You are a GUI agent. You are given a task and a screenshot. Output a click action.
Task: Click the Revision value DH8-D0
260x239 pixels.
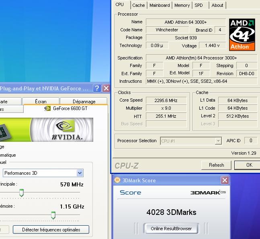coord(247,74)
